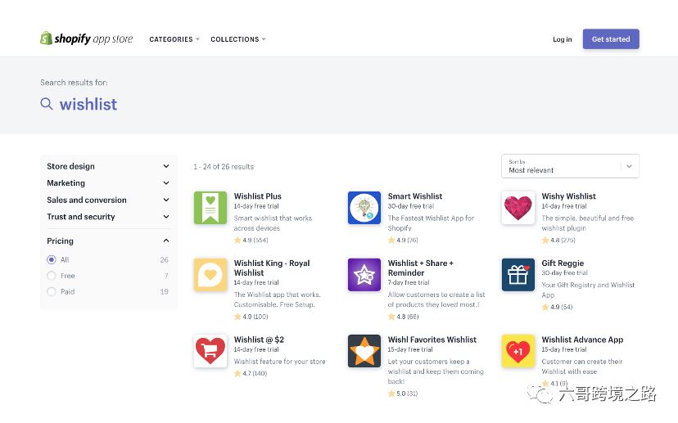Image resolution: width=678 pixels, height=423 pixels.
Task: Open the Smart Wishlist lightbulb icon
Action: [364, 208]
